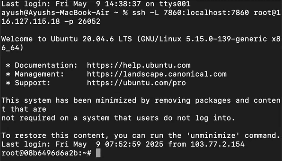Click the asterisk bullet beside Management

tap(8, 74)
